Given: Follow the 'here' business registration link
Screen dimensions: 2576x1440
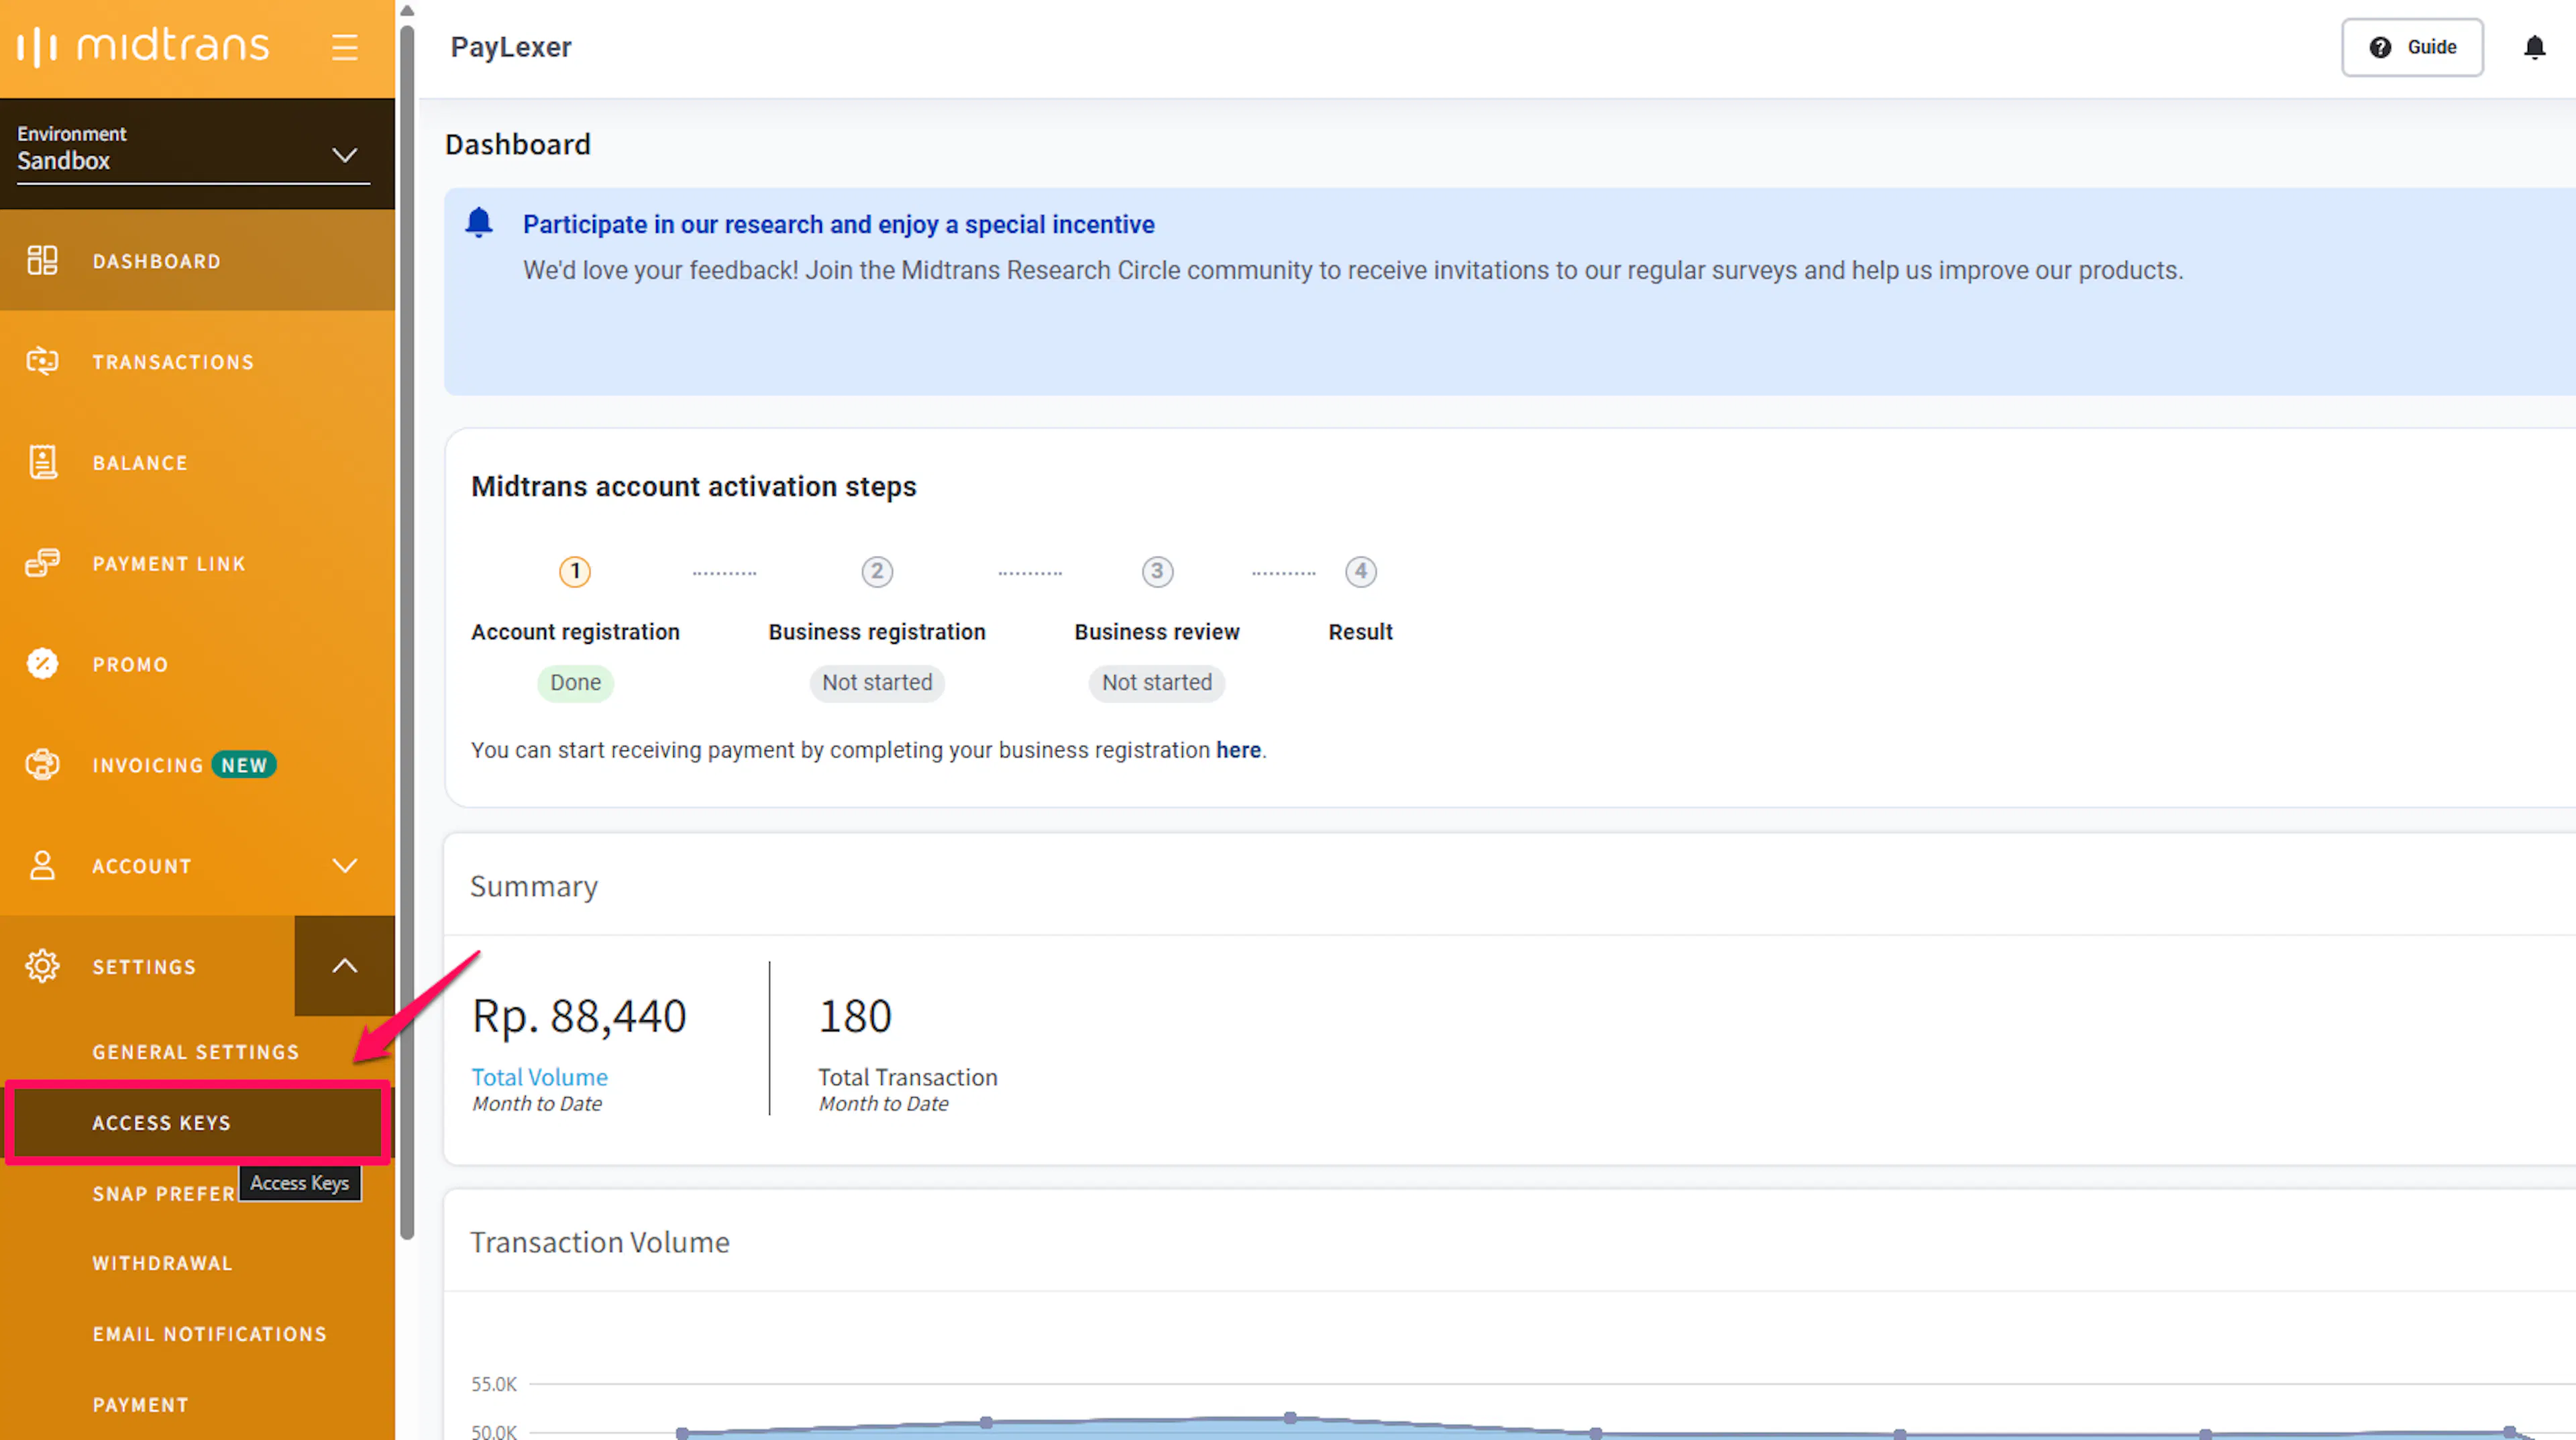Looking at the screenshot, I should point(1238,750).
